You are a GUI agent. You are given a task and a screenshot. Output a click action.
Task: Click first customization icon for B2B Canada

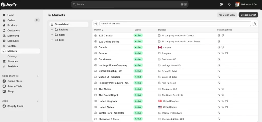click(x=219, y=36)
